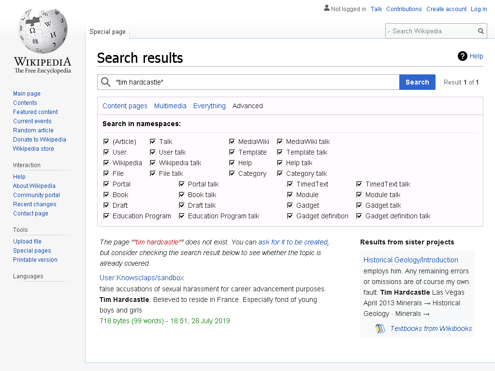The width and height of the screenshot is (495, 371).
Task: Open Community portal link
Action: pos(36,195)
